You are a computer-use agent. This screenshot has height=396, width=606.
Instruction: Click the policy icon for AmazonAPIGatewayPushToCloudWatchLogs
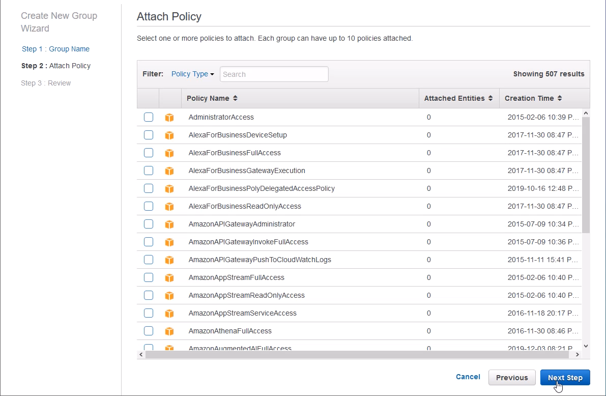coord(169,260)
